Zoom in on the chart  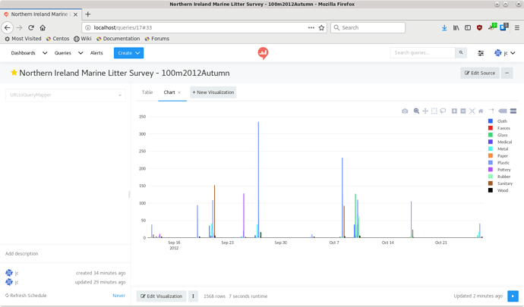tap(454, 111)
